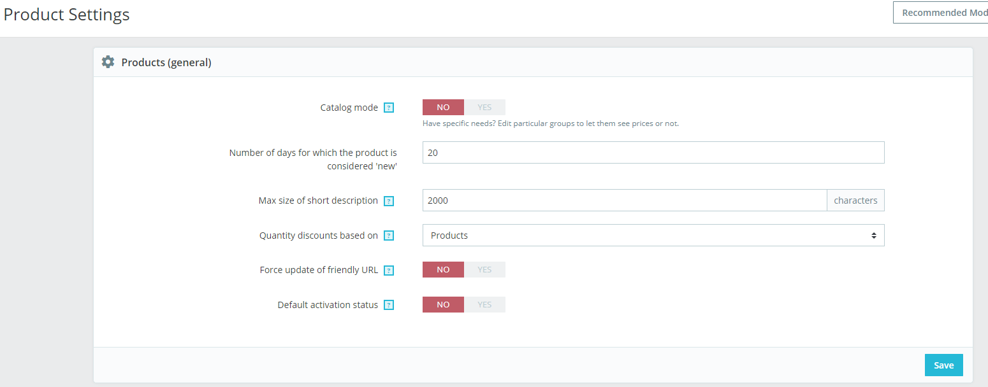988x387 pixels.
Task: Click the 'characters' suffix label
Action: 855,201
